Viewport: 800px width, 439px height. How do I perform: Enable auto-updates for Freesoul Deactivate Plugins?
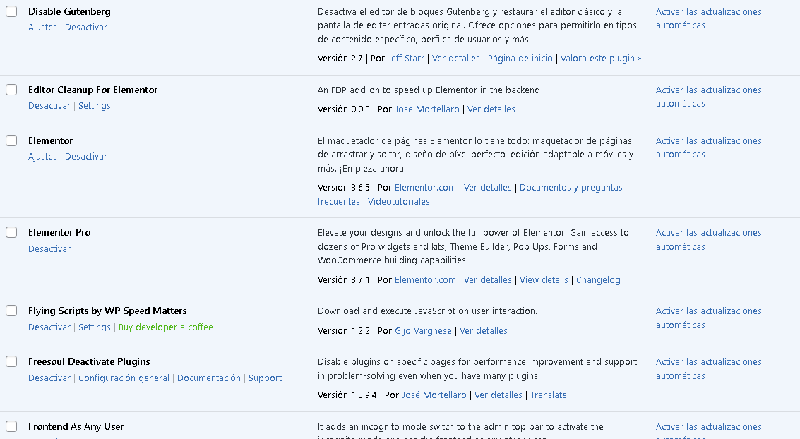[709, 369]
